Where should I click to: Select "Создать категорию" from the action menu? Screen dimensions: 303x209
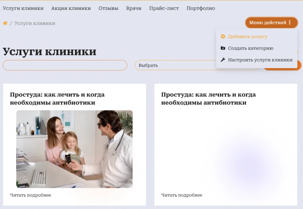(251, 48)
